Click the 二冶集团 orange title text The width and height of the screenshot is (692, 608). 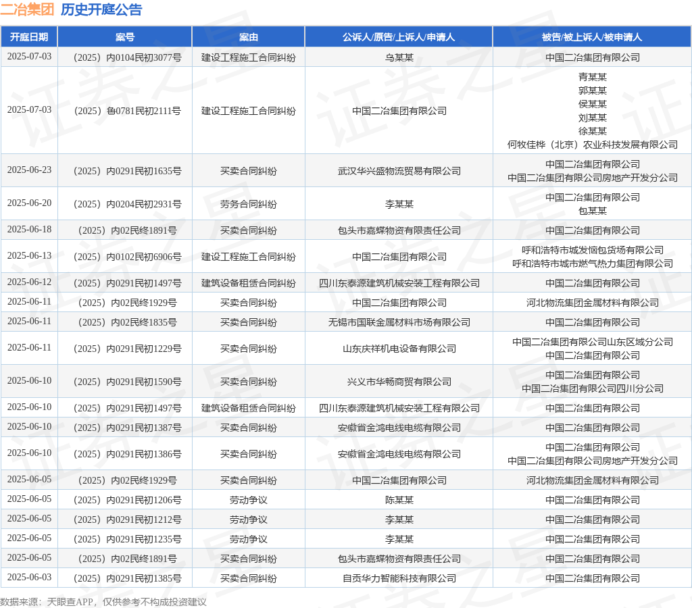tap(27, 9)
